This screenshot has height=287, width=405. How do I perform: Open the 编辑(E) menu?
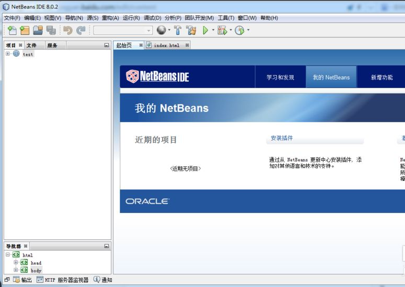coord(32,18)
